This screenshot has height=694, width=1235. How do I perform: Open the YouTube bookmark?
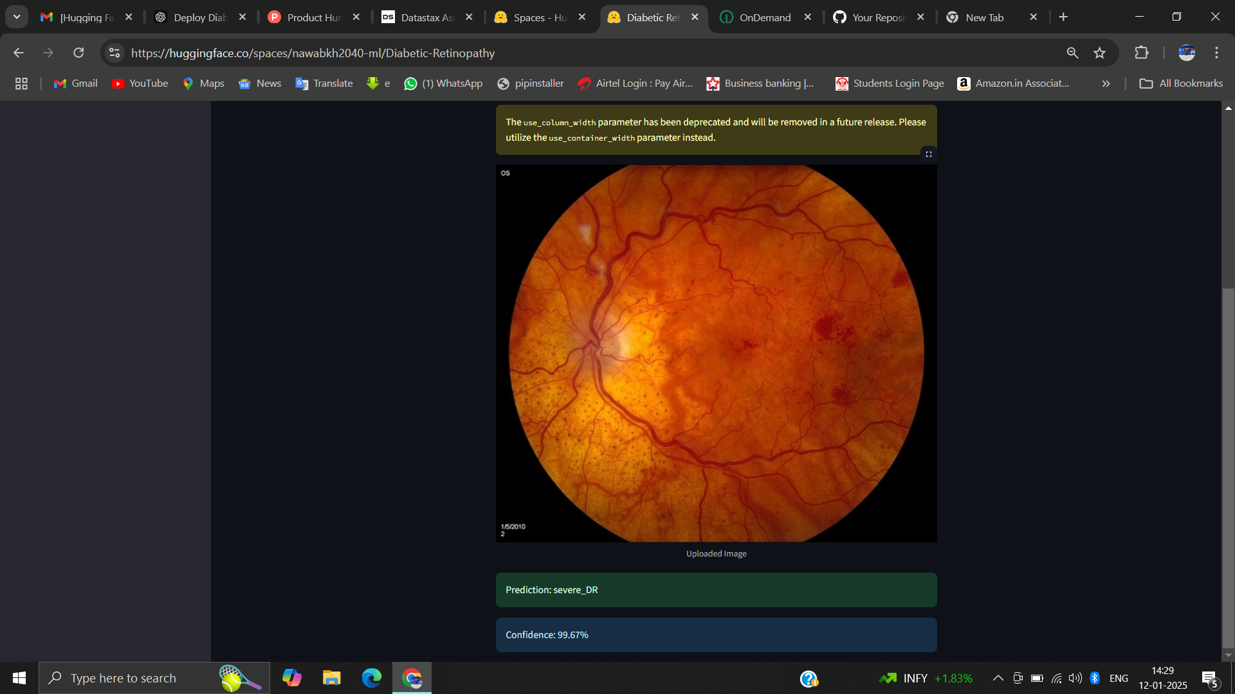pyautogui.click(x=140, y=84)
